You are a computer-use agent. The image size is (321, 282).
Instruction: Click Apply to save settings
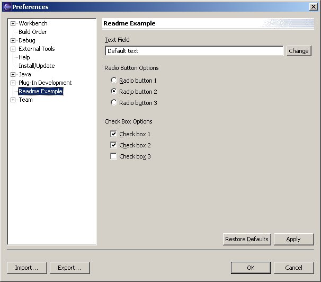coord(293,239)
